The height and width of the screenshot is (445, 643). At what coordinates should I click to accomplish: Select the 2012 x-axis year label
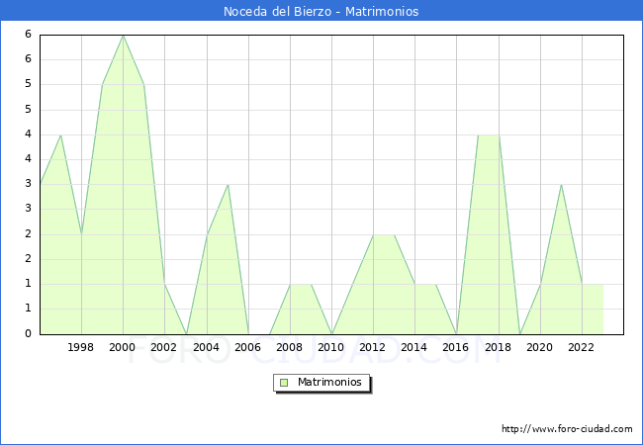tap(373, 347)
